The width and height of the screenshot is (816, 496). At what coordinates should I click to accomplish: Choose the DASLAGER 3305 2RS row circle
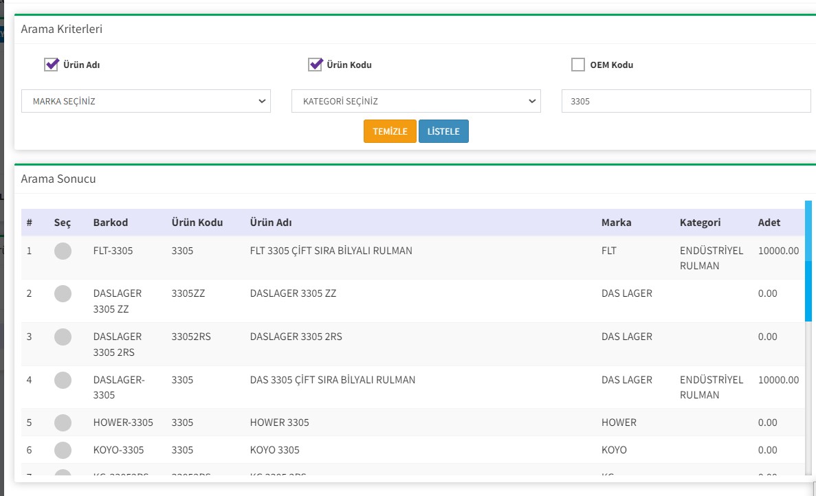click(x=63, y=337)
